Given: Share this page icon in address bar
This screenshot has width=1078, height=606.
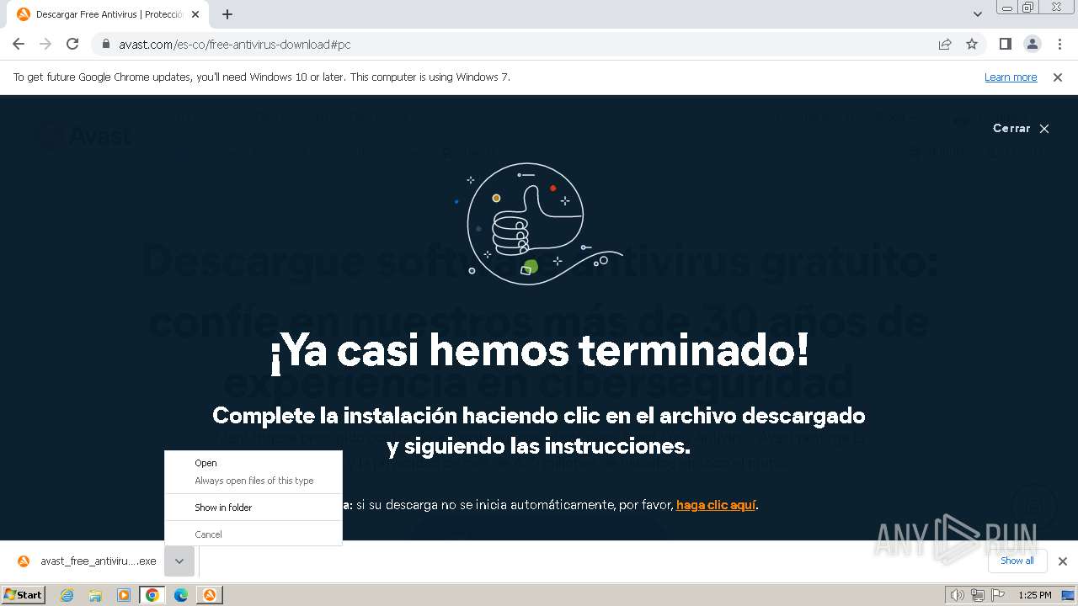Looking at the screenshot, I should coord(945,44).
